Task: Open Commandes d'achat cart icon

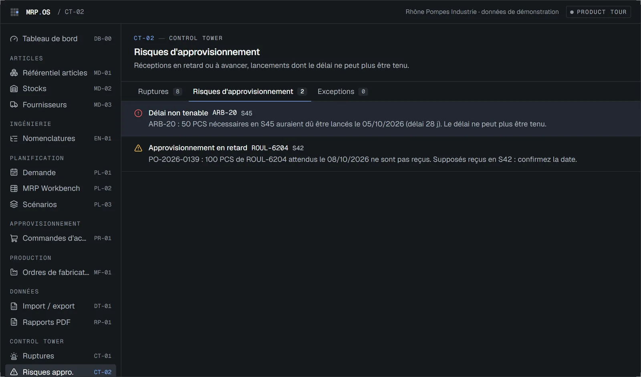Action: coord(14,239)
